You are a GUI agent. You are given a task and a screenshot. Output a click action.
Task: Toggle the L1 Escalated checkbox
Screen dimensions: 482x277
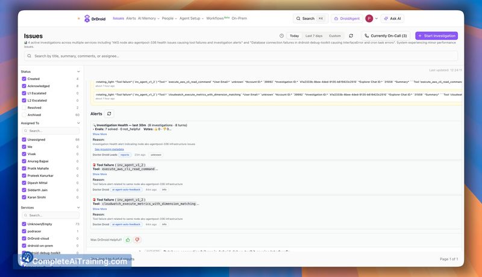coord(24,93)
